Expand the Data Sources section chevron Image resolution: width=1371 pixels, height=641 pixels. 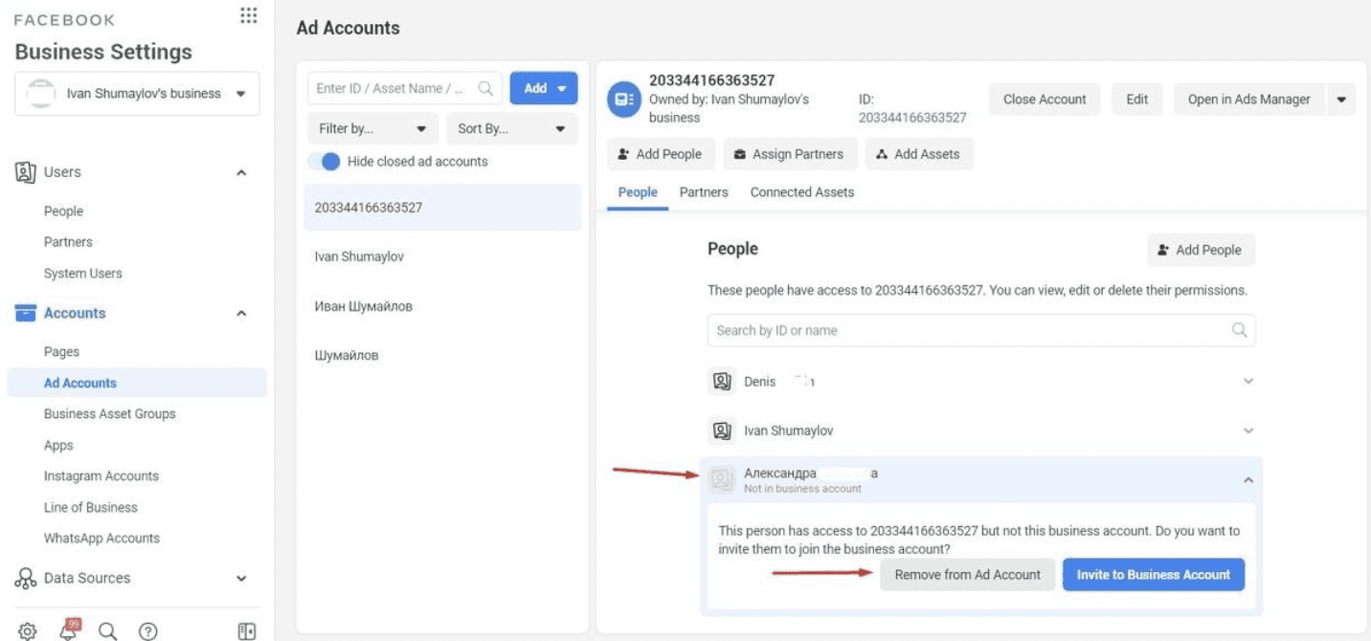[x=241, y=579]
